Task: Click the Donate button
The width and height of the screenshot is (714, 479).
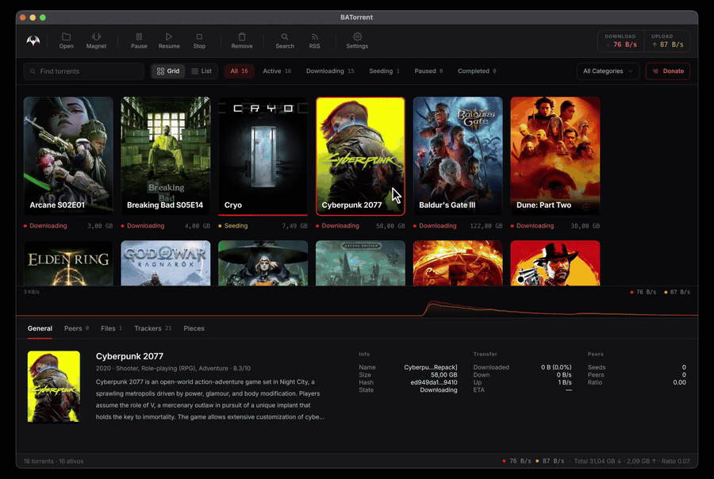Action: (x=667, y=71)
